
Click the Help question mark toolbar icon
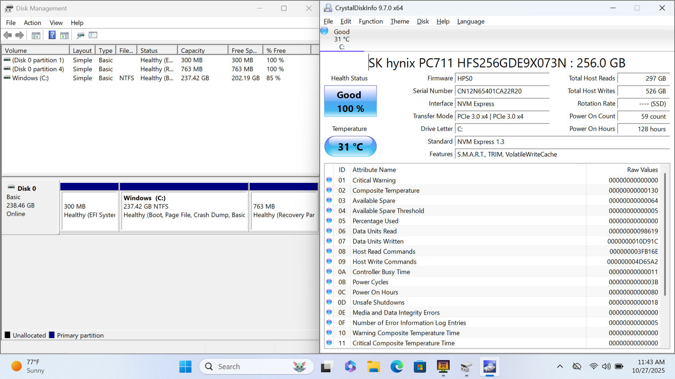tap(52, 35)
